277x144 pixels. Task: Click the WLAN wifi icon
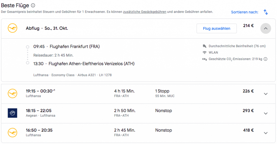(204, 53)
